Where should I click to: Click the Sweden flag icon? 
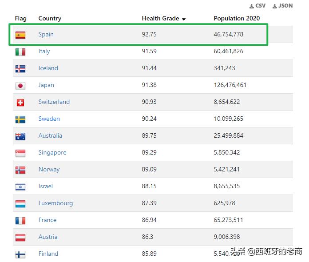(20, 119)
